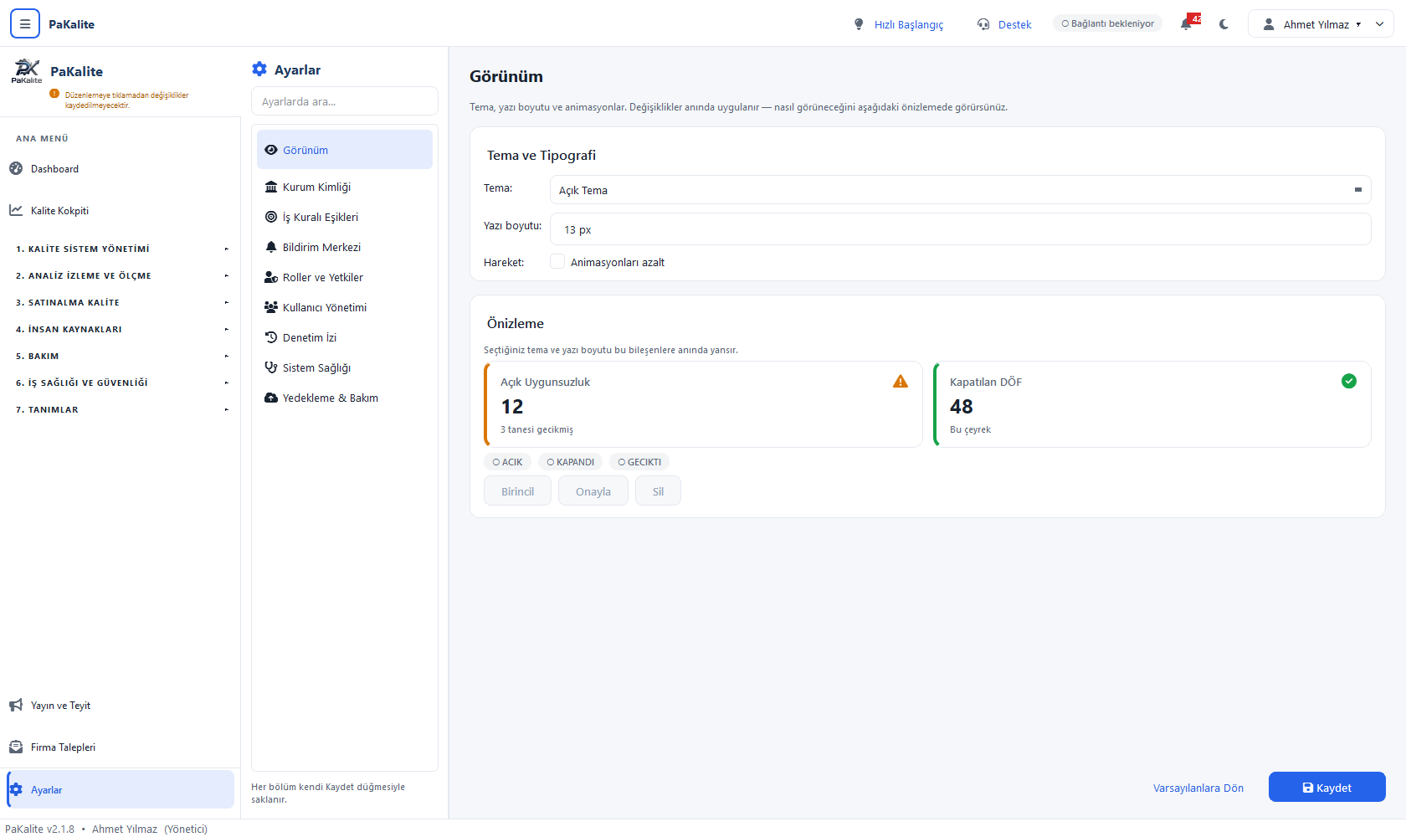Open Kullanıcı Yönetimi settings

point(344,307)
